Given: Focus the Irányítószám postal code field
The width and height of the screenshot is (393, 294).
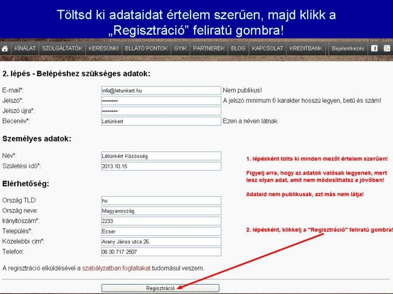Looking at the screenshot, I should coord(161,221).
